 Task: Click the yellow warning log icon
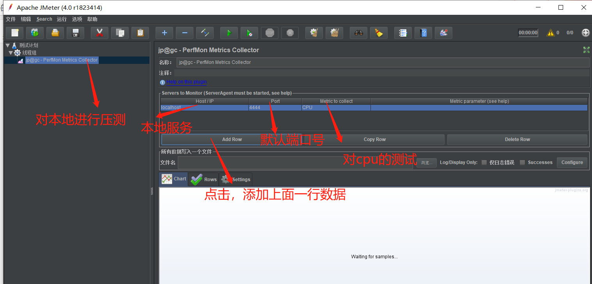pyautogui.click(x=551, y=33)
